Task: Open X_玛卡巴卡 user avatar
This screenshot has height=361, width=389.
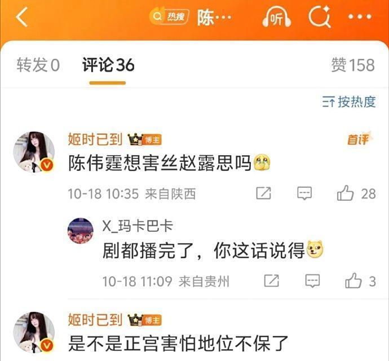Action: point(81,231)
